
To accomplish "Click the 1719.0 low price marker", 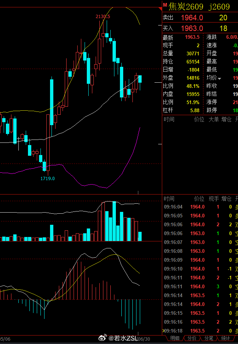I will [48, 178].
